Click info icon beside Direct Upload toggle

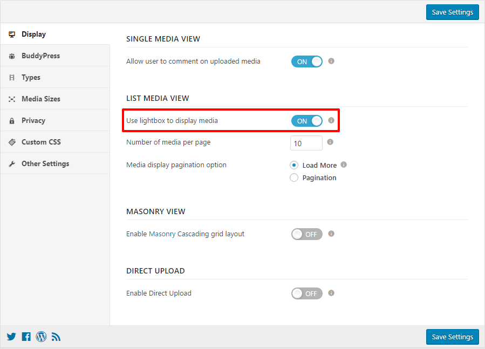[331, 293]
